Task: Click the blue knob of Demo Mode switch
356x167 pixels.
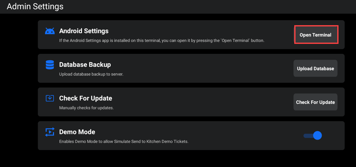Action: [x=317, y=136]
